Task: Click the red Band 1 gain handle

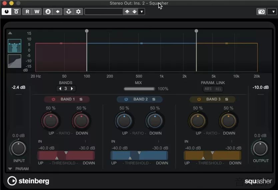Action: 61,43
